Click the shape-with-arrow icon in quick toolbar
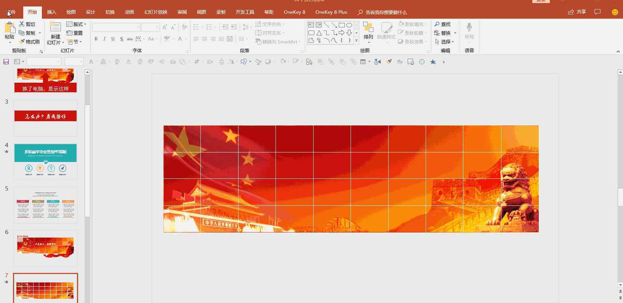The image size is (623, 303). coord(244,62)
